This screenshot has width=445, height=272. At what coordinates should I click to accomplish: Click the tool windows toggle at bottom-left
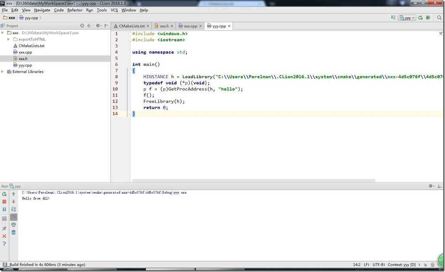pyautogui.click(x=4, y=265)
